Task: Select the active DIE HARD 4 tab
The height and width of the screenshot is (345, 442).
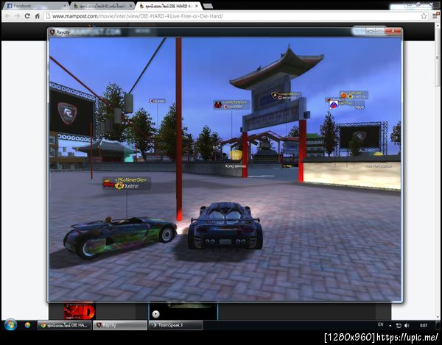Action: (169, 6)
